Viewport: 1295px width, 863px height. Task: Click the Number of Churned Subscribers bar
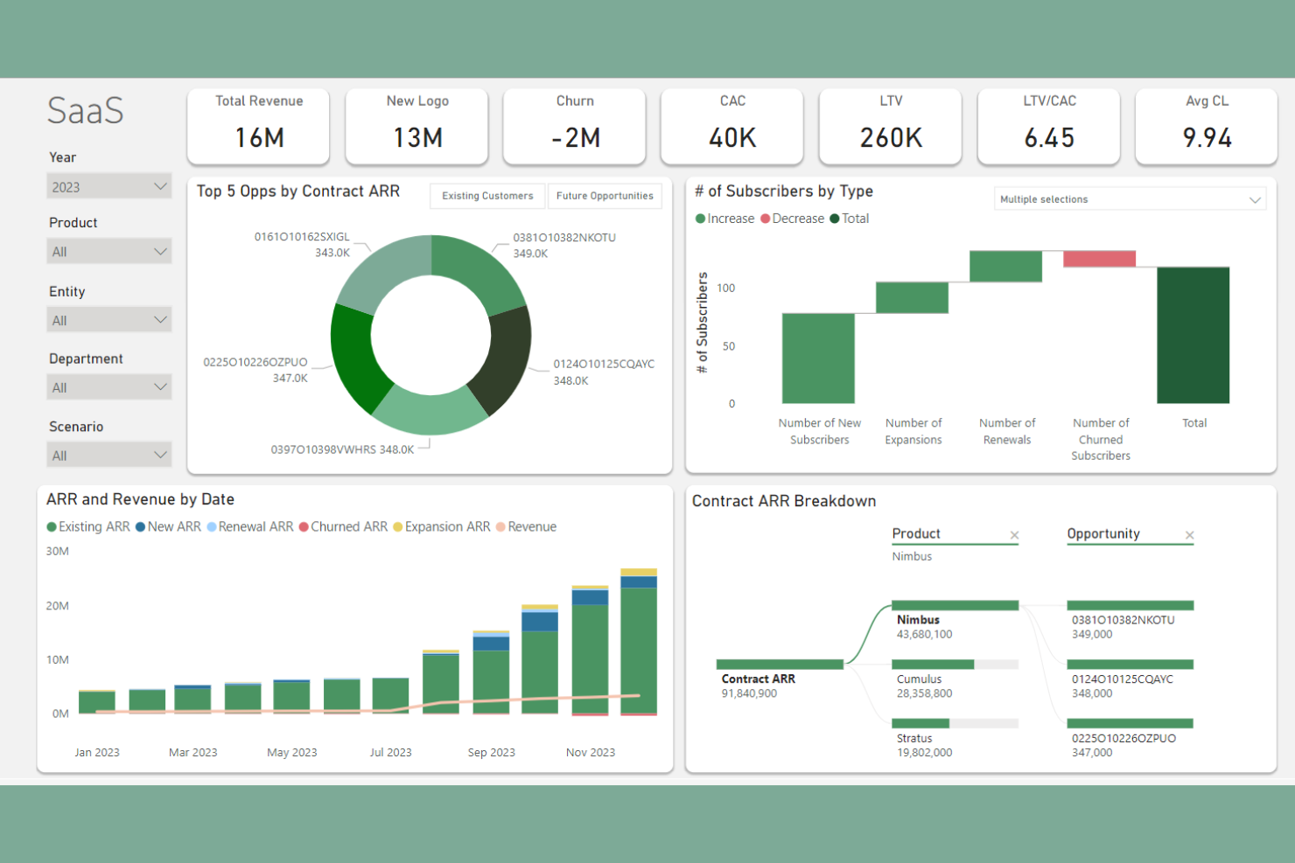[1099, 258]
